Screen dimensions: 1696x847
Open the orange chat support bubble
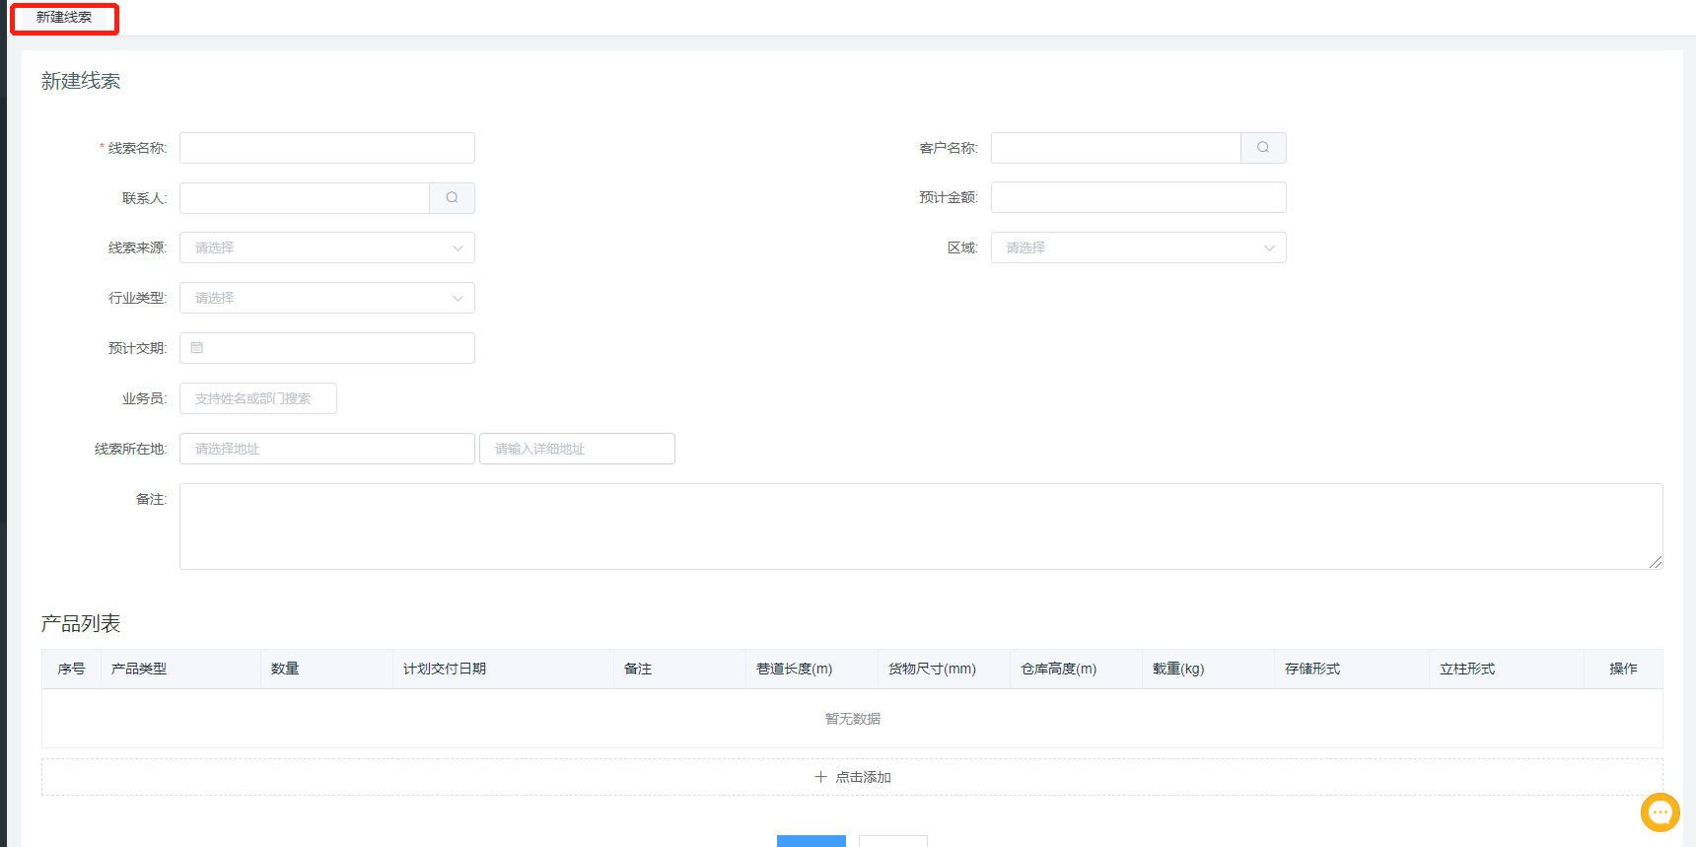coord(1660,812)
